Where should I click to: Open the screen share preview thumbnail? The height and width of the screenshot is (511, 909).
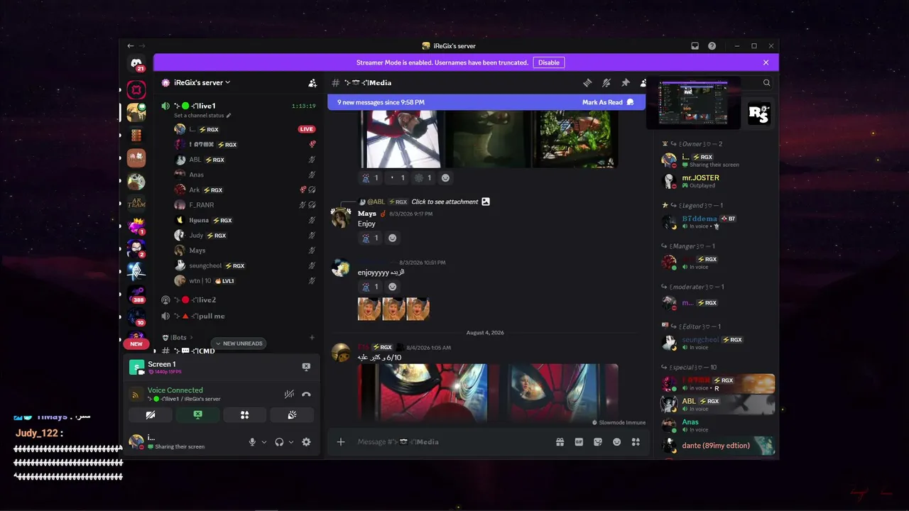point(693,103)
